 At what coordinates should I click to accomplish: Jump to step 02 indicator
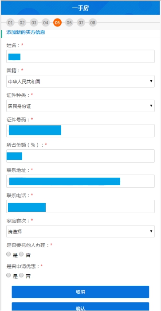pyautogui.click(x=22, y=23)
